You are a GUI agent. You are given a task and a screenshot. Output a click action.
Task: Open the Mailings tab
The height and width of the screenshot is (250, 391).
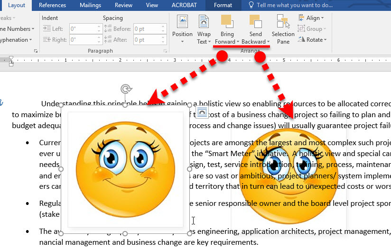90,5
